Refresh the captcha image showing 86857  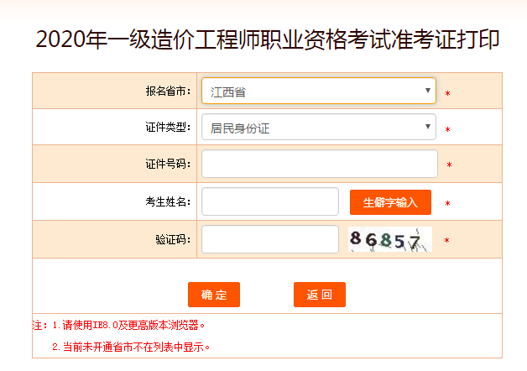click(390, 240)
